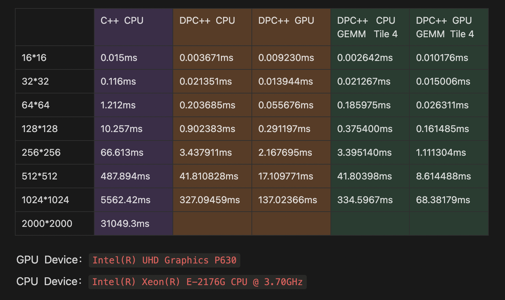
Task: Select the DPC++ CPU GEMM Tile 4 header
Action: pos(366,27)
